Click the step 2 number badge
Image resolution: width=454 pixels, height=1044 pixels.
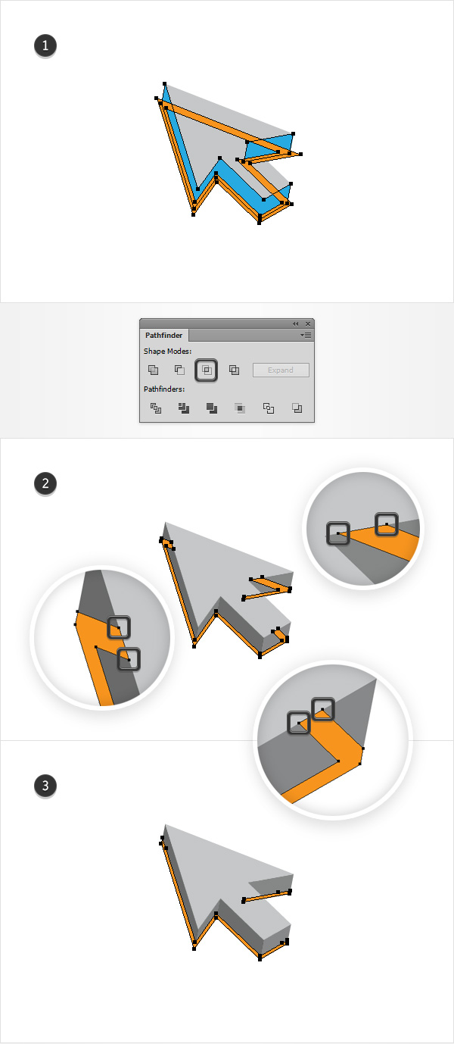tap(45, 483)
